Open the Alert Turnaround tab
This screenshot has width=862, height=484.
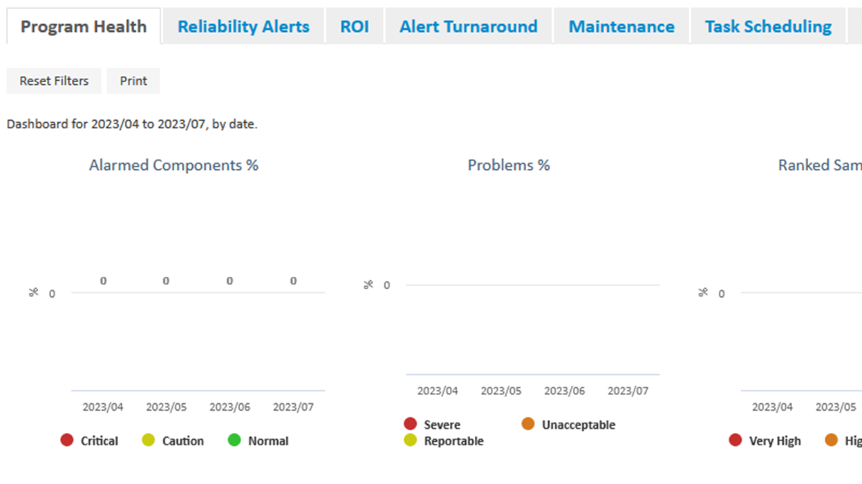468,27
